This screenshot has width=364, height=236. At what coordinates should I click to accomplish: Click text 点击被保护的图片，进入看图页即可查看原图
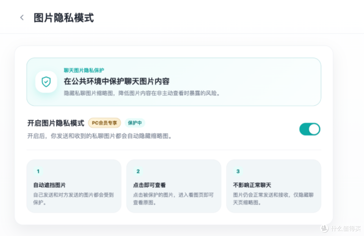click(173, 199)
